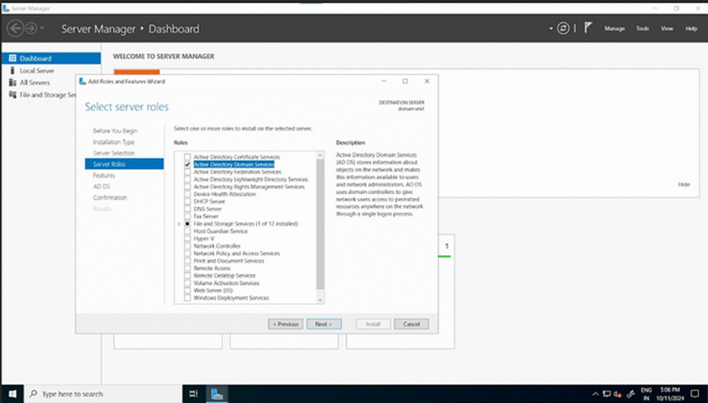The width and height of the screenshot is (708, 403).
Task: Click the Next button in the wizard
Action: coord(324,324)
